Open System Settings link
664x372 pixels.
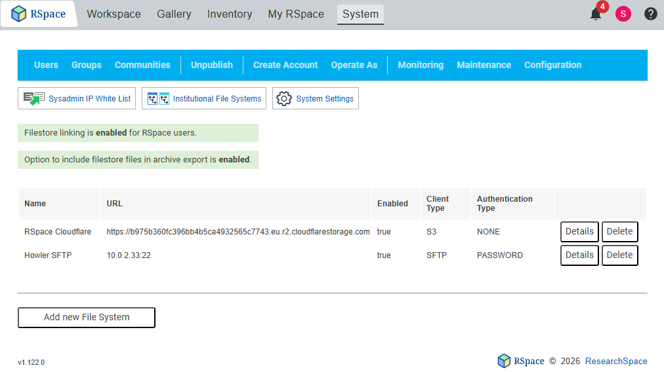pyautogui.click(x=325, y=98)
